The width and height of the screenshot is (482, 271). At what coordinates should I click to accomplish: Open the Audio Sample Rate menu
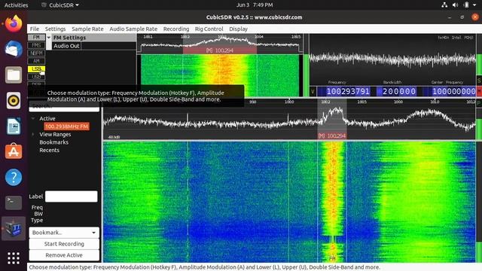133,29
